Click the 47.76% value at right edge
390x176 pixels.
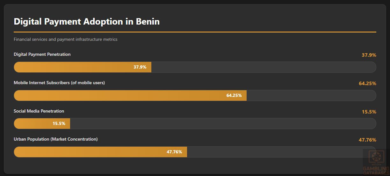tap(367, 140)
